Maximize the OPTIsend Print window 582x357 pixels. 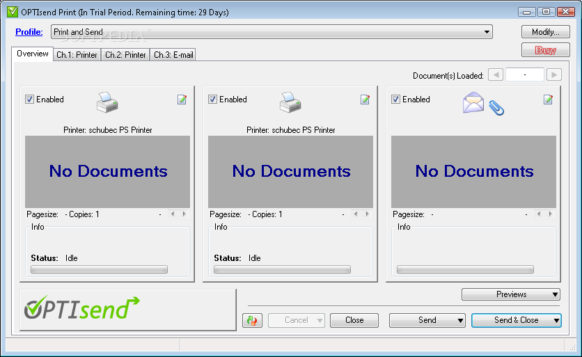(x=546, y=12)
